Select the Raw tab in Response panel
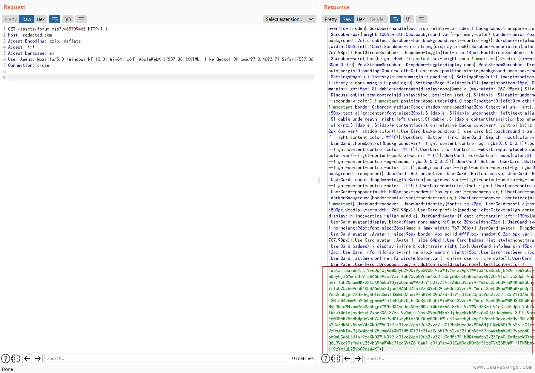 coord(347,19)
